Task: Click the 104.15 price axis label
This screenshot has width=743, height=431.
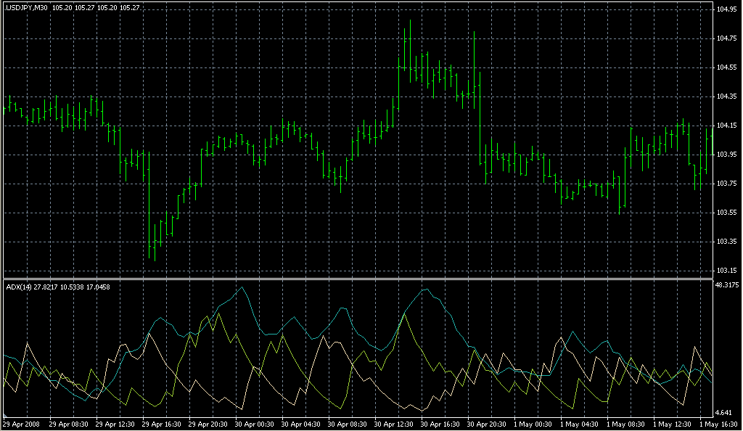Action: 728,126
